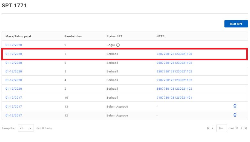The height and width of the screenshot is (142, 250).
Task: Jump to last page of the table
Action: pos(246,128)
